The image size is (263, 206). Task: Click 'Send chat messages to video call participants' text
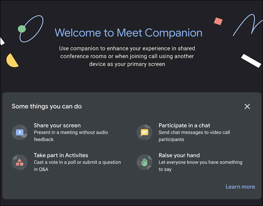(x=194, y=136)
